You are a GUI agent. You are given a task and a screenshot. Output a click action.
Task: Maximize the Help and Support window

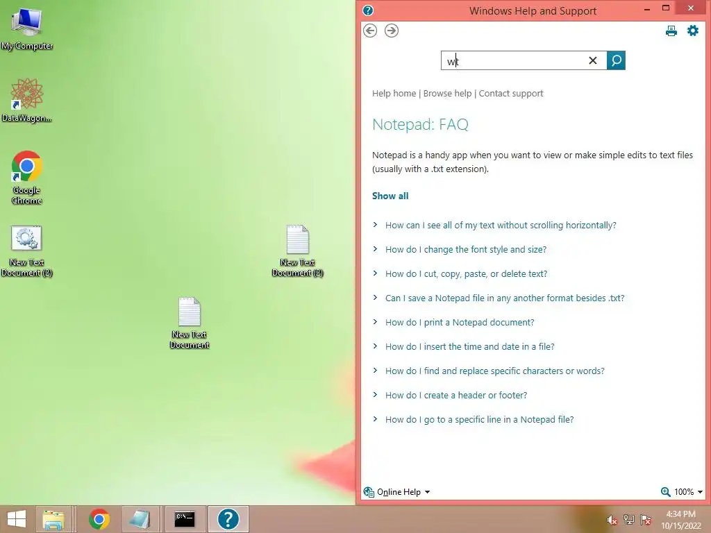(666, 8)
